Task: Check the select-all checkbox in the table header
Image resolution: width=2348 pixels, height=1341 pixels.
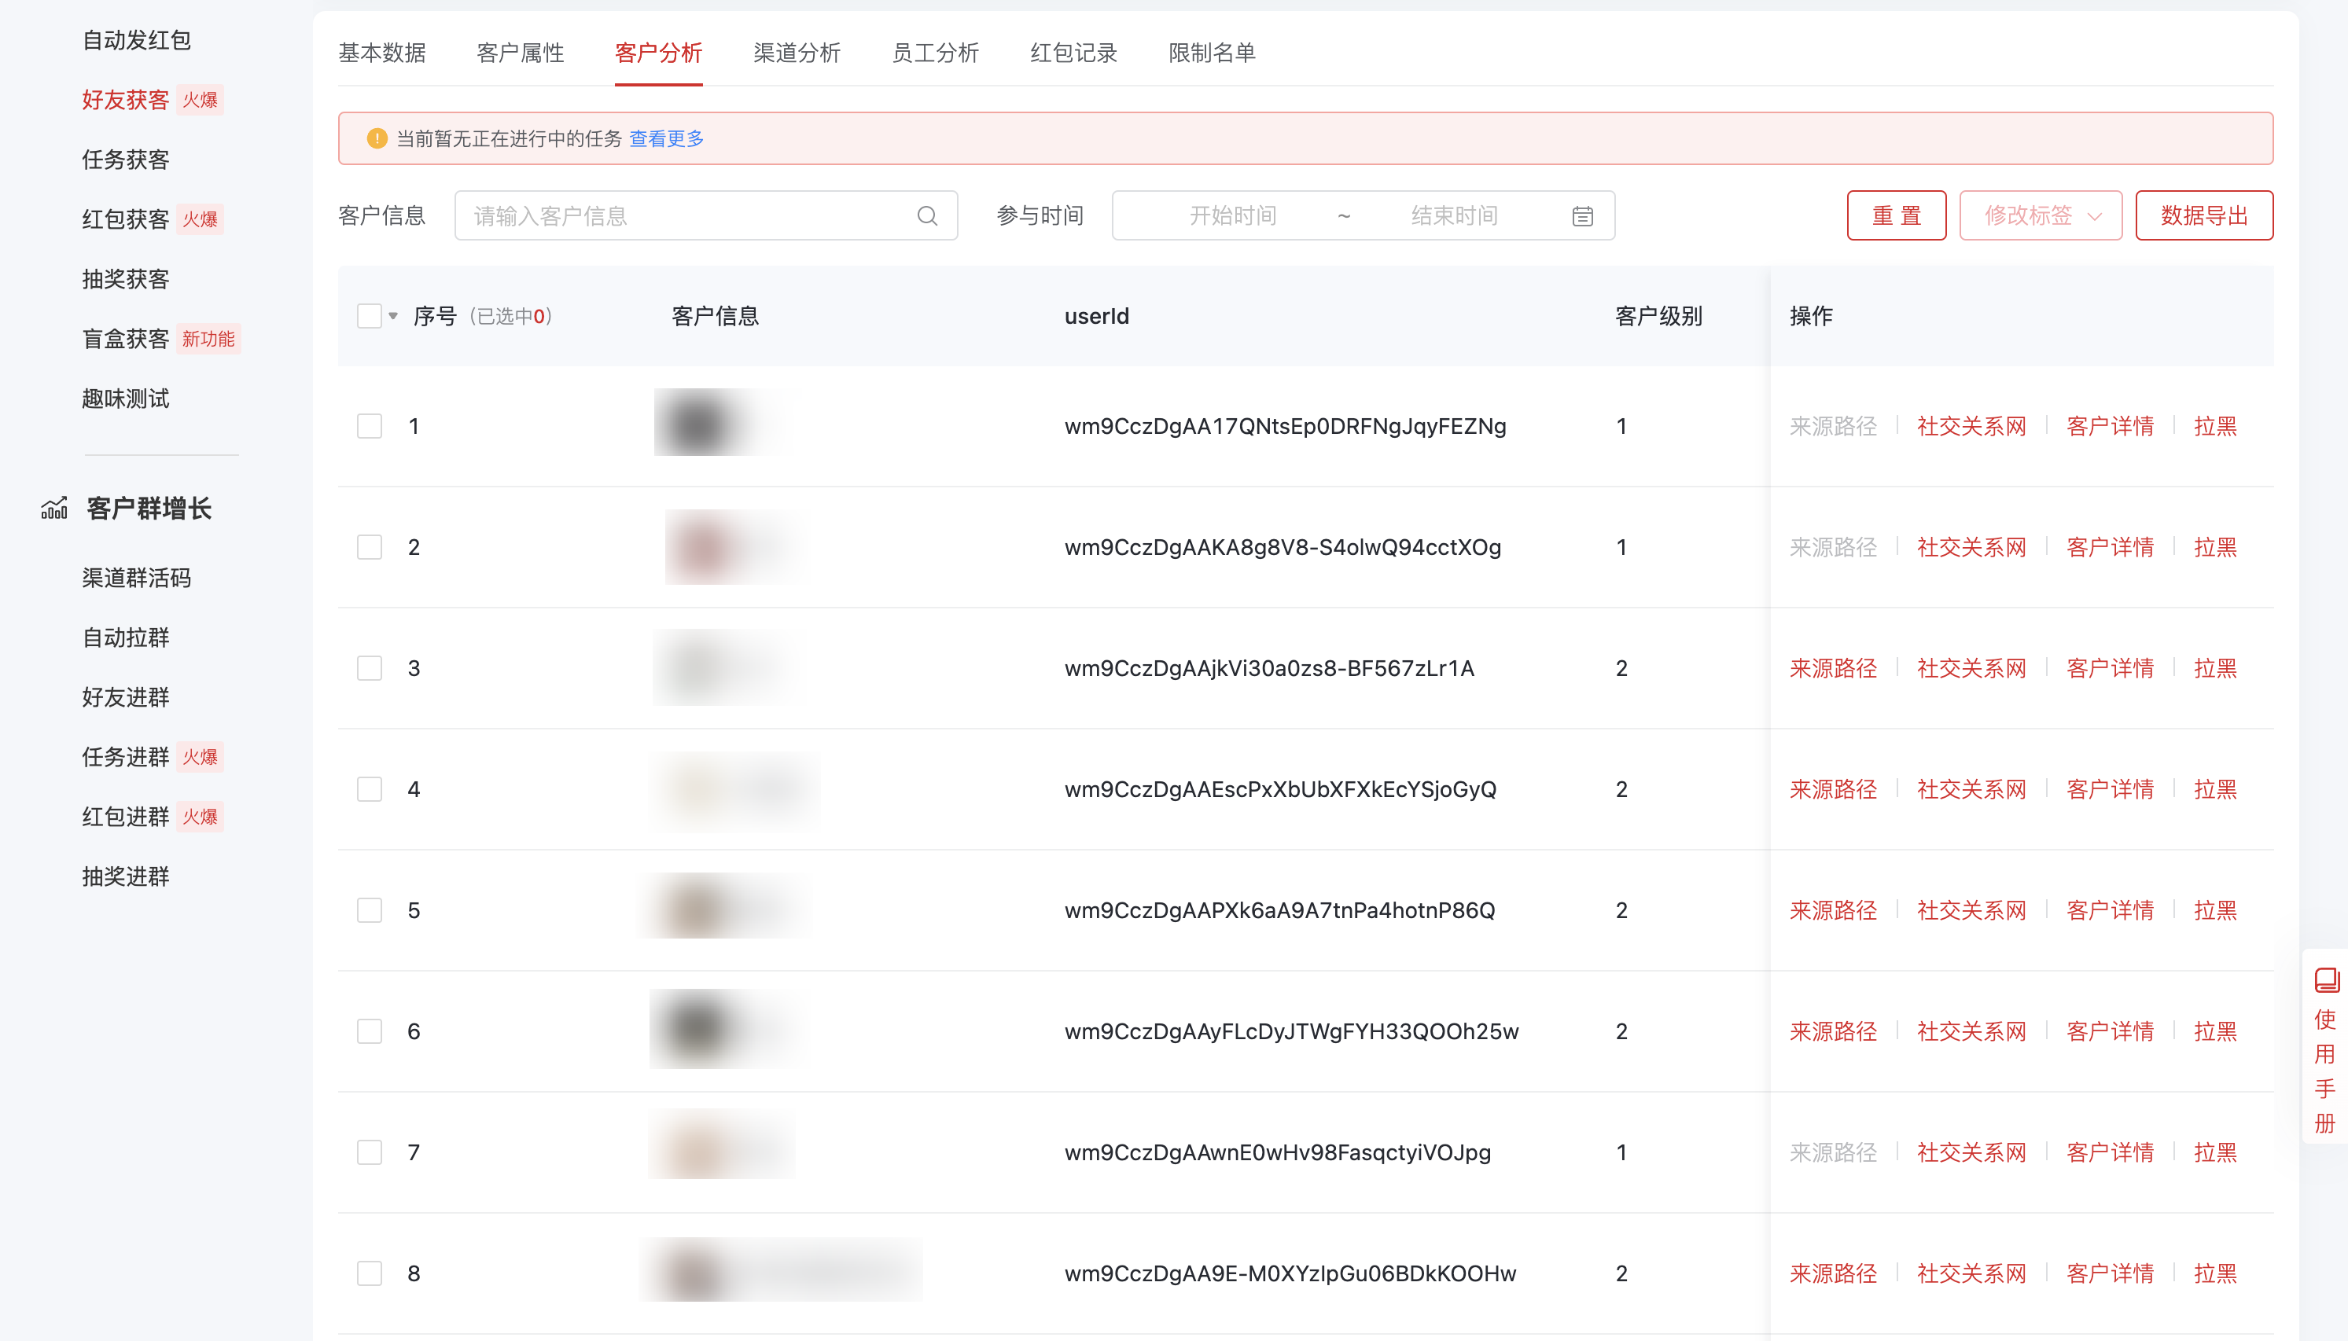Action: (370, 315)
